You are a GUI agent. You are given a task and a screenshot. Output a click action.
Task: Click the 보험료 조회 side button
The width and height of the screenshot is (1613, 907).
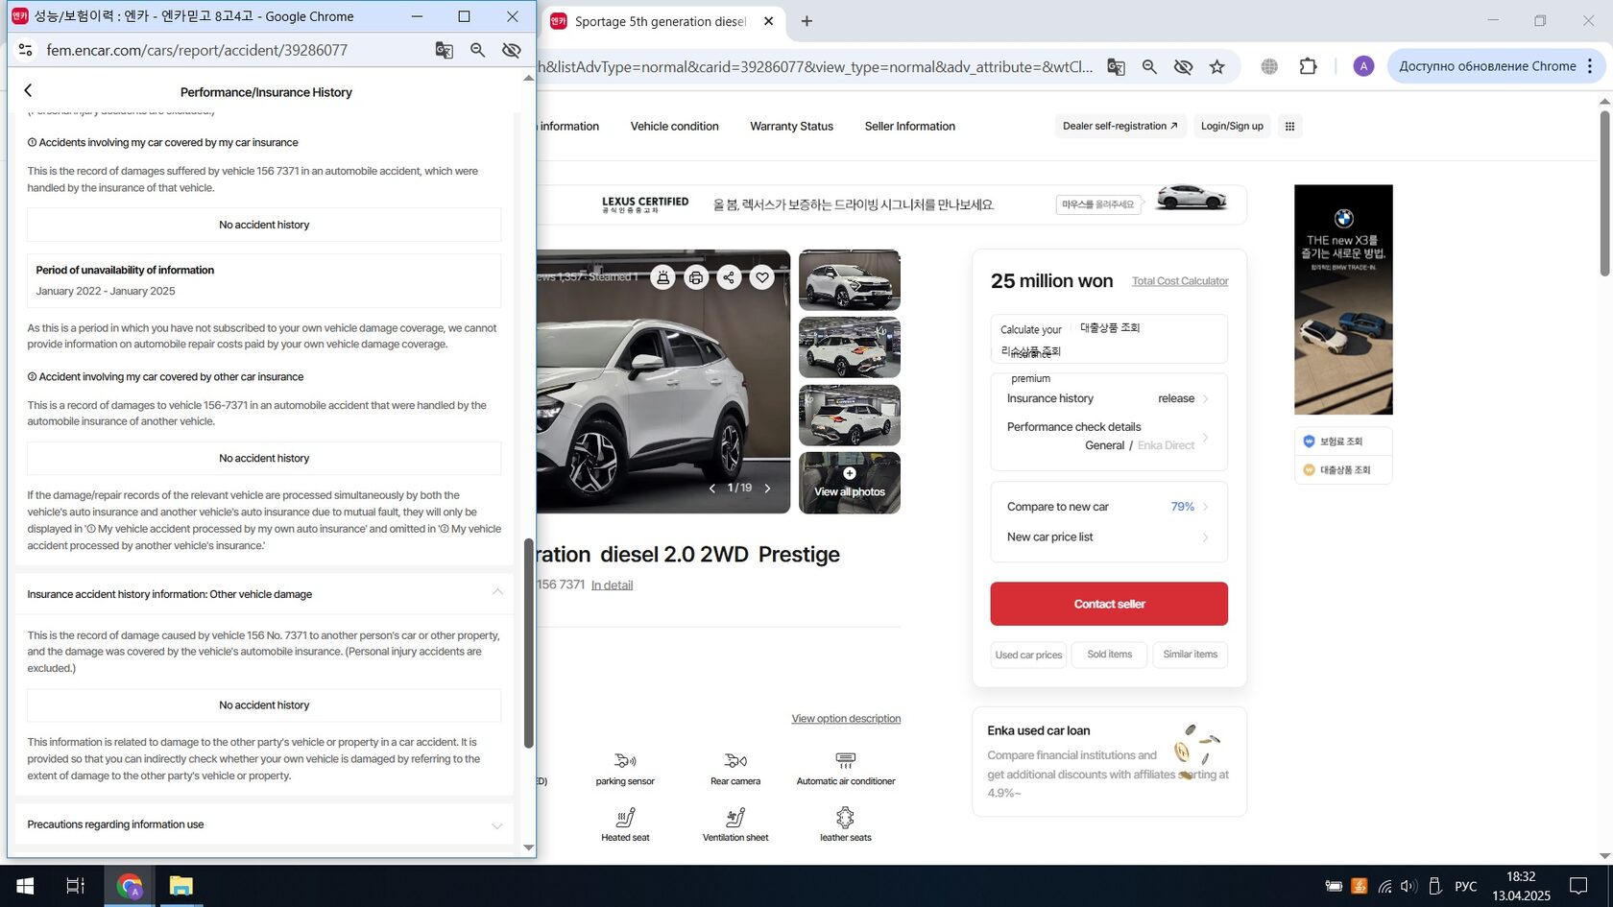(x=1343, y=442)
